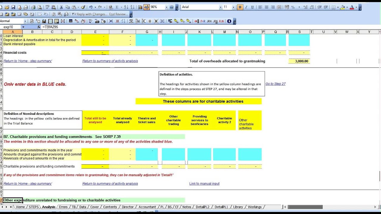Open Print Preview
This screenshot has height=214, width=381.
[x=39, y=7]
